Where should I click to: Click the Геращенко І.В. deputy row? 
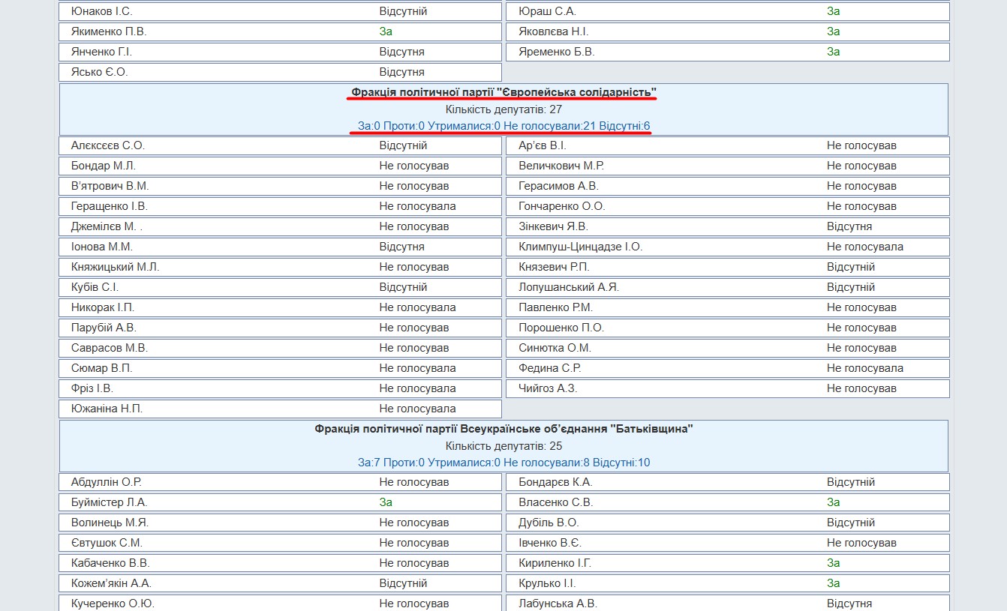coord(280,206)
